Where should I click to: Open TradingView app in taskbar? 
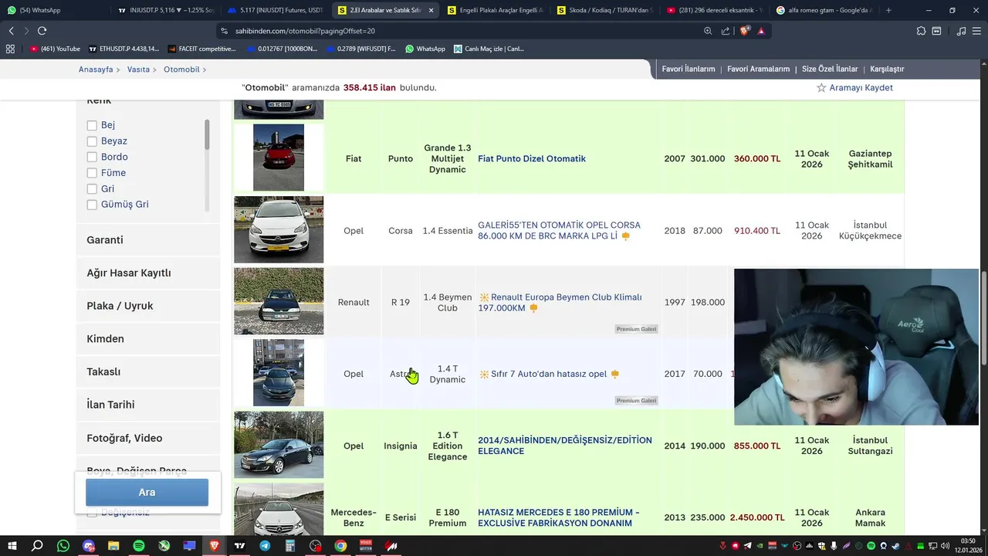240,546
